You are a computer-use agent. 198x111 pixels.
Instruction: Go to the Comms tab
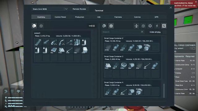pos(137,17)
